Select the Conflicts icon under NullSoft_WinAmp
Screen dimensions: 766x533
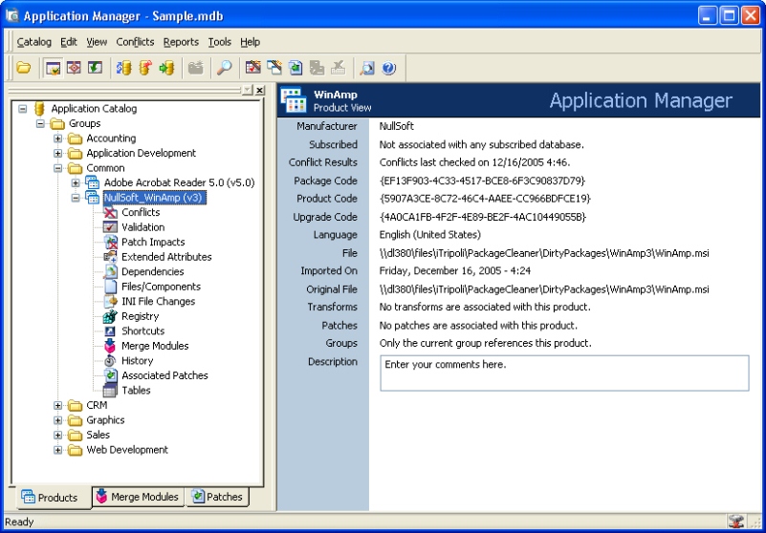(110, 212)
